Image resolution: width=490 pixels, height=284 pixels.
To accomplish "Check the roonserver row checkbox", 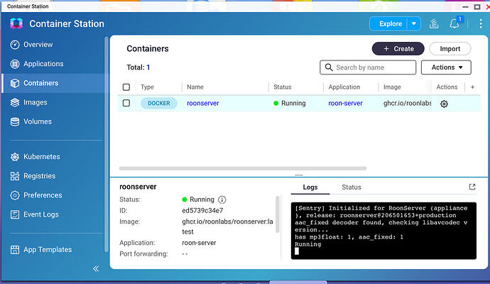I will point(126,103).
